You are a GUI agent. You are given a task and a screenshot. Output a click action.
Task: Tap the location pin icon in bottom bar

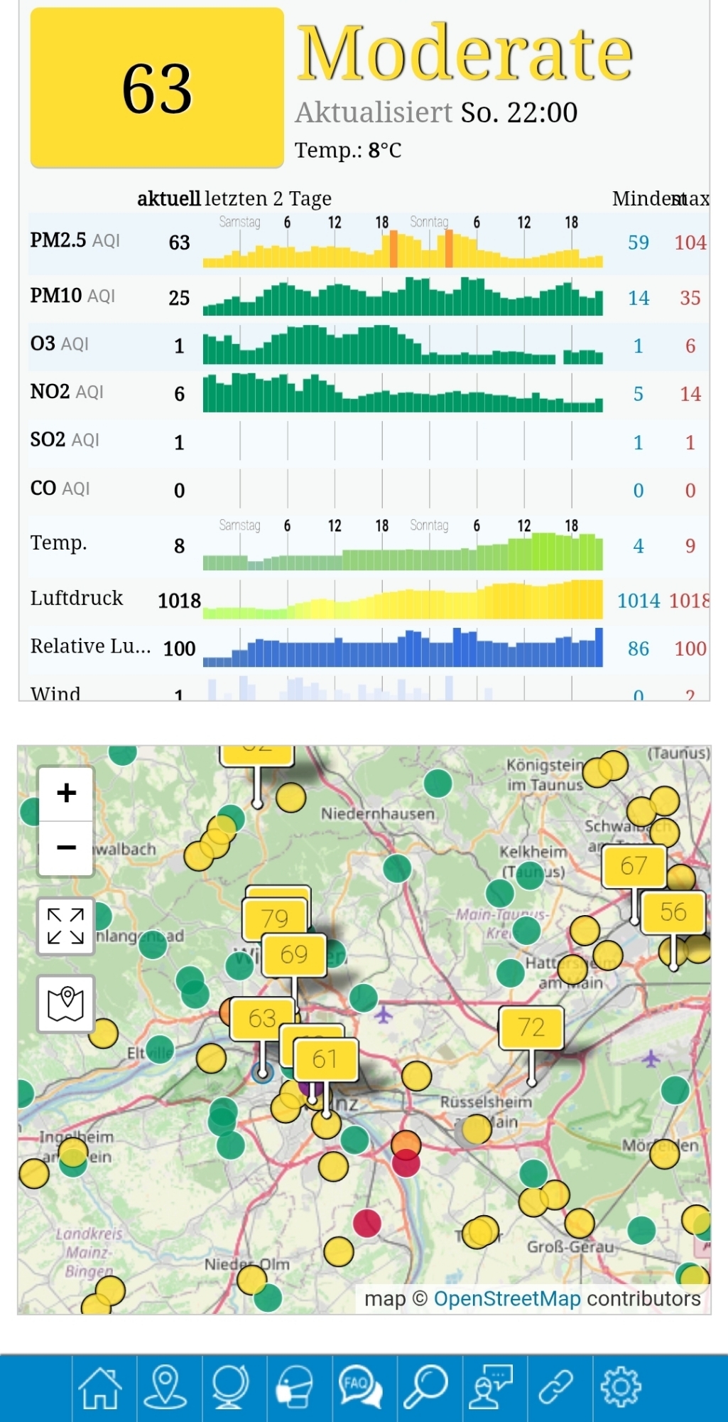[165, 1387]
